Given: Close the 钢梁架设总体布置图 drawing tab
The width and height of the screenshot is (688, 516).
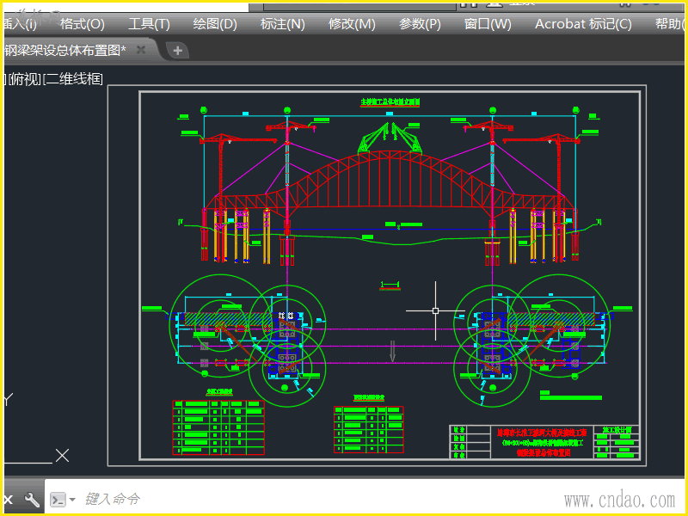Looking at the screenshot, I should tap(142, 51).
